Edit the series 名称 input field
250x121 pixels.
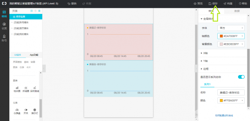pyautogui.click(x=231, y=92)
